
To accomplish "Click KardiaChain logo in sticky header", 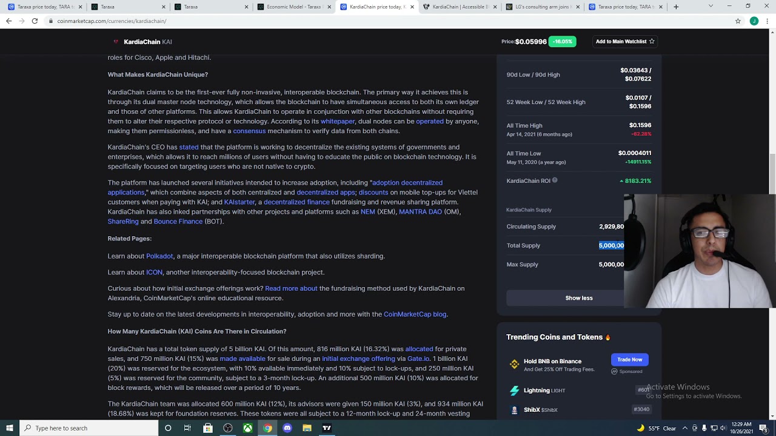I will (x=116, y=42).
